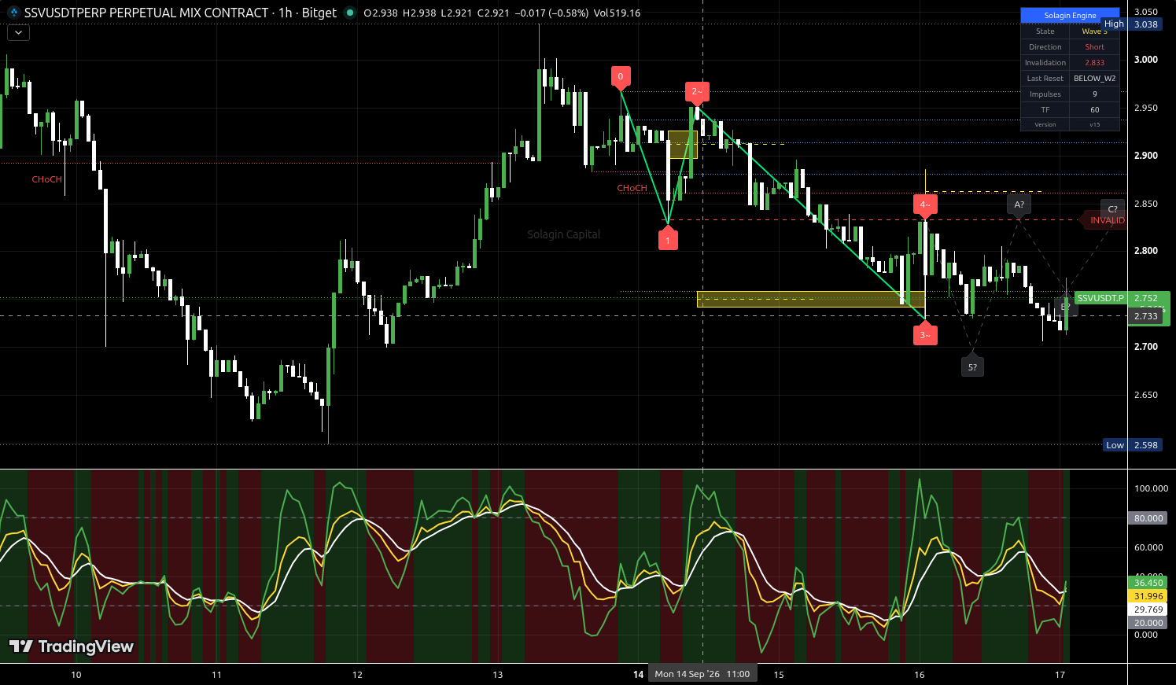Click the yellow 31.996 oscillator value label
Screen dimensions: 1176x685
pyautogui.click(x=1148, y=596)
